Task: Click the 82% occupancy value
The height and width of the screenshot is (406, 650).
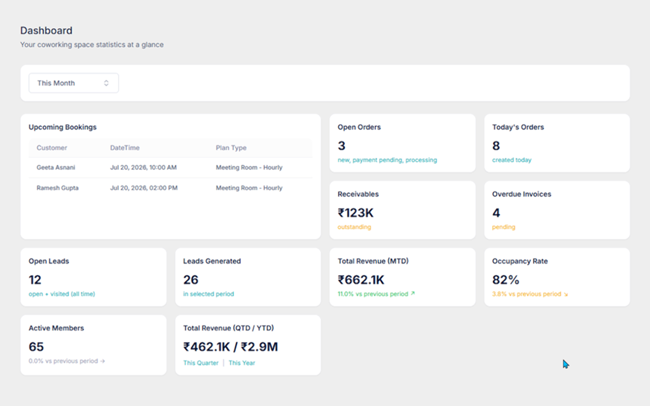Action: coord(506,280)
